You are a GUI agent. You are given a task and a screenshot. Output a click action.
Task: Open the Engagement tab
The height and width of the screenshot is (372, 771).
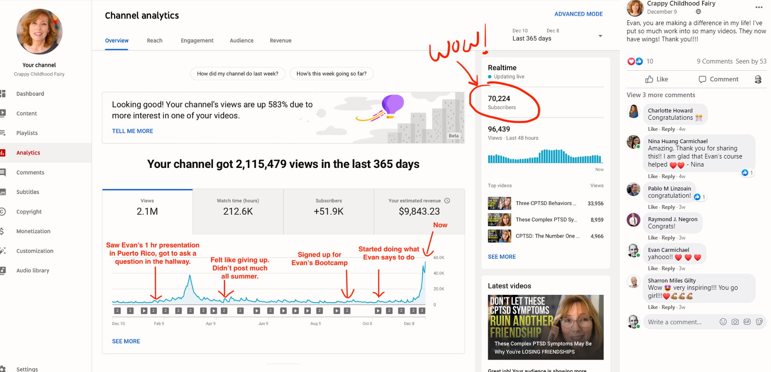point(197,40)
